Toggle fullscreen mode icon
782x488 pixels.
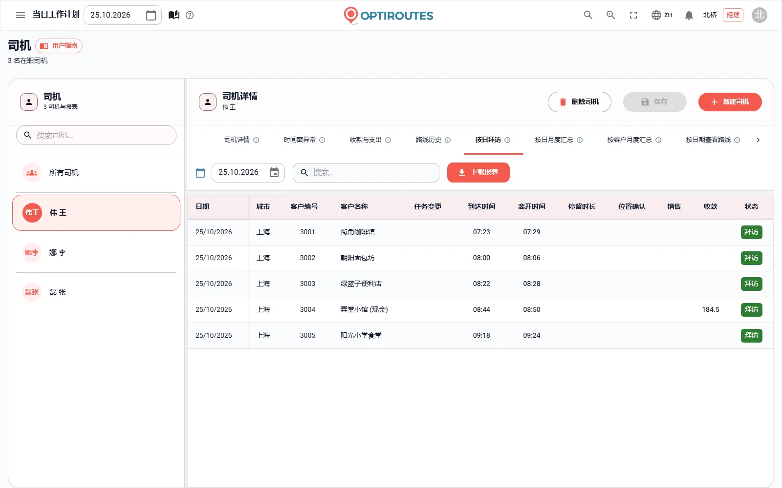[633, 15]
